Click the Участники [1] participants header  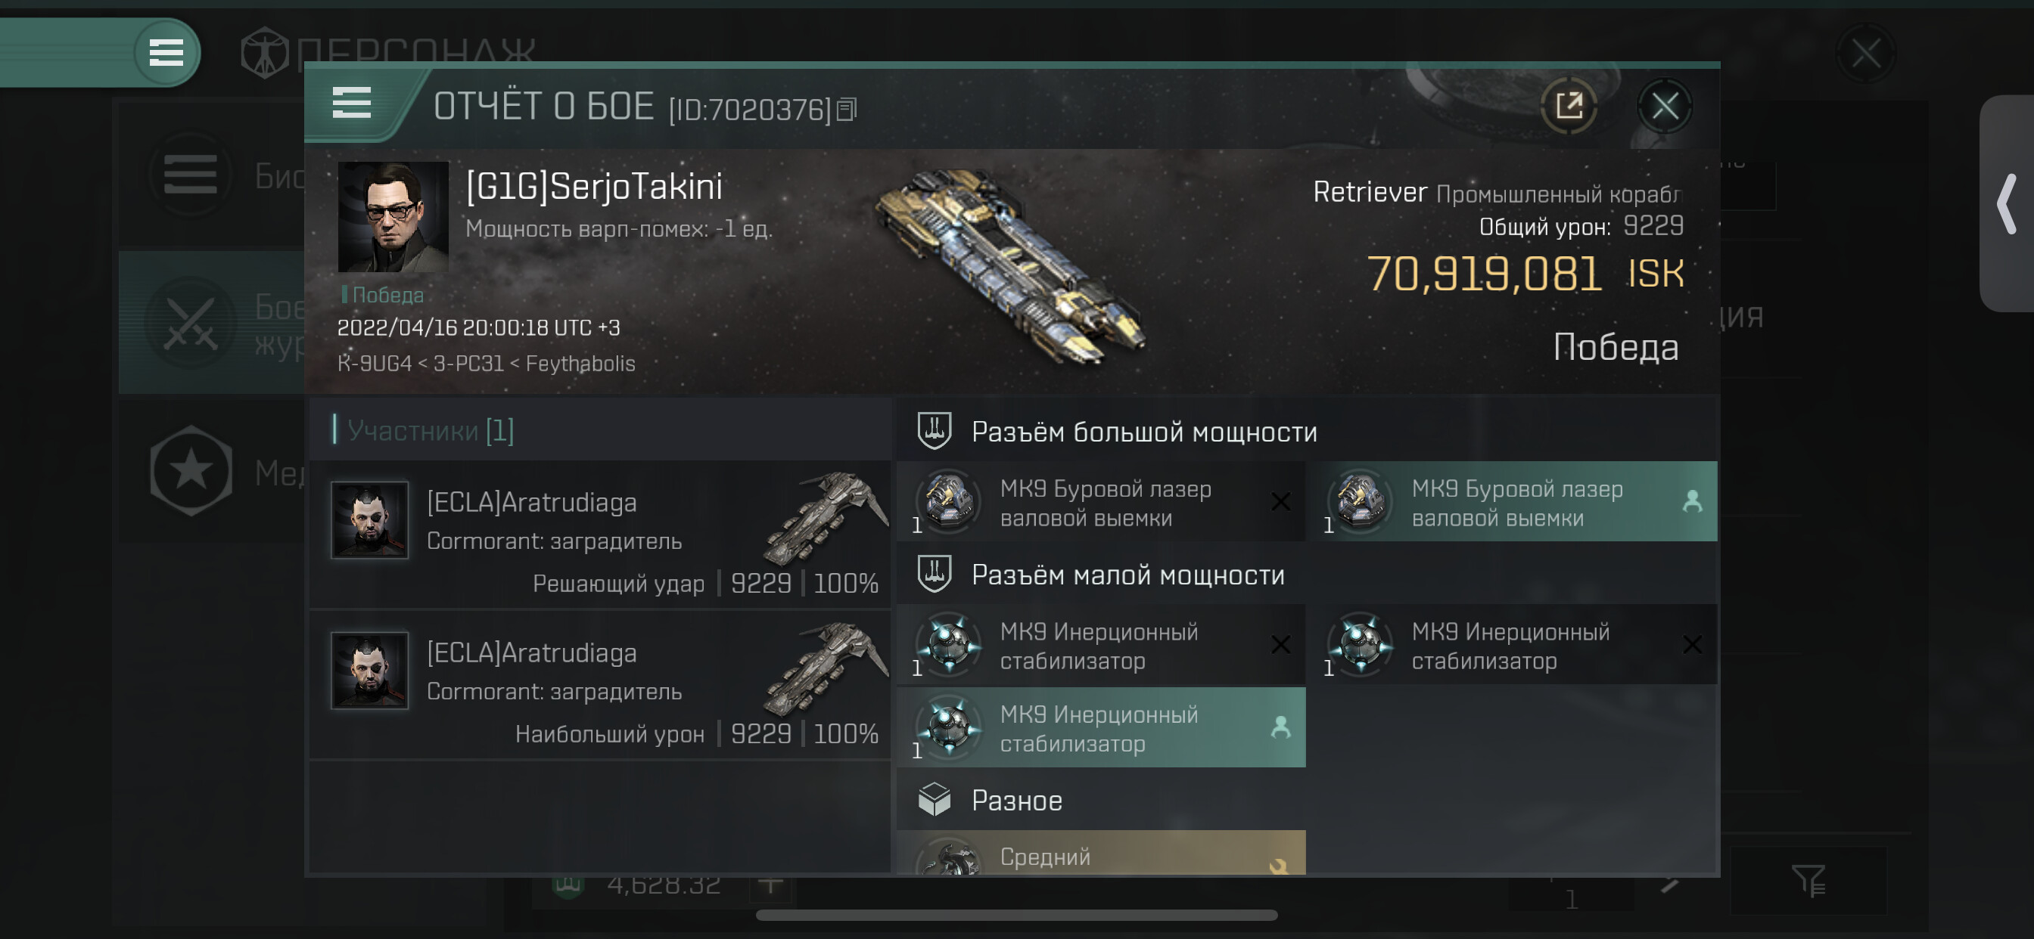pyautogui.click(x=431, y=431)
